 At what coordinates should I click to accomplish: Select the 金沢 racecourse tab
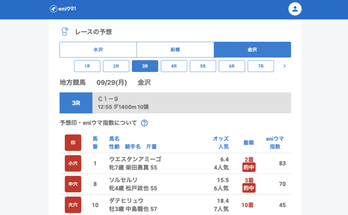252,50
